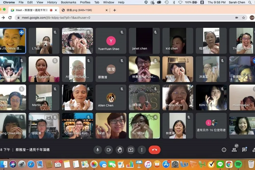Leave the call with the red hang-up button

tap(155, 150)
